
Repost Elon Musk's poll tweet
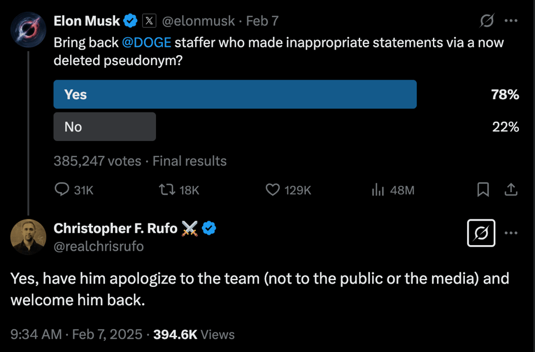pos(166,190)
